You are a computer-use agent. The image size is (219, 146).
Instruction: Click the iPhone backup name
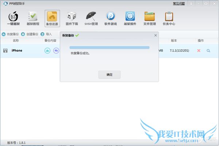(17, 51)
